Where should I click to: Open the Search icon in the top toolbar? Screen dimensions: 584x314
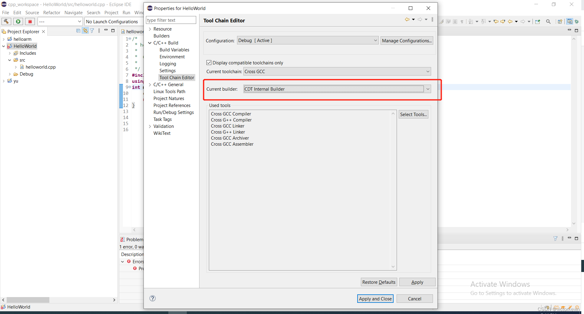[x=549, y=21]
